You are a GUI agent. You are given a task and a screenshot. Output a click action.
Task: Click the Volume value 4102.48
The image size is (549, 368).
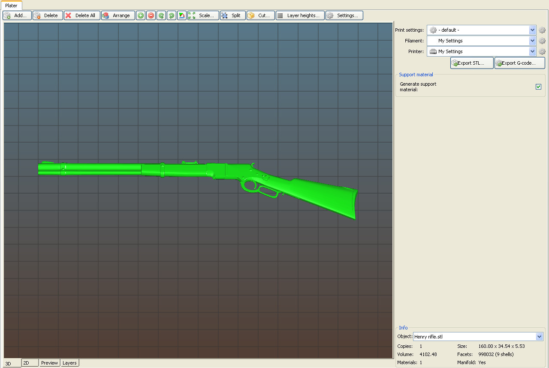tap(428, 354)
